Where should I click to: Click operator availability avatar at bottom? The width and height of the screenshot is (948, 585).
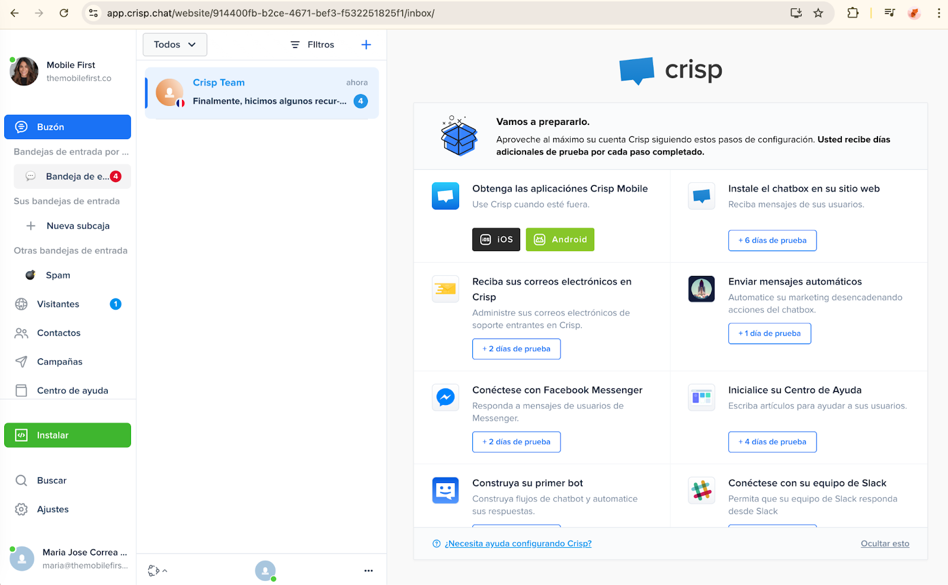(265, 571)
